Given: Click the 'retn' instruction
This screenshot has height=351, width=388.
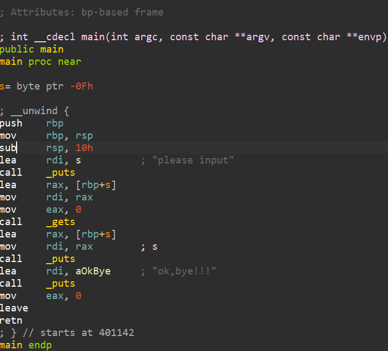Looking at the screenshot, I should tap(11, 320).
